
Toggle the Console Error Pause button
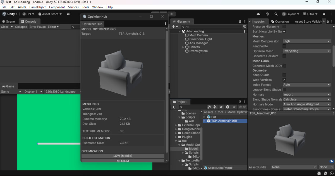[x=37, y=27]
